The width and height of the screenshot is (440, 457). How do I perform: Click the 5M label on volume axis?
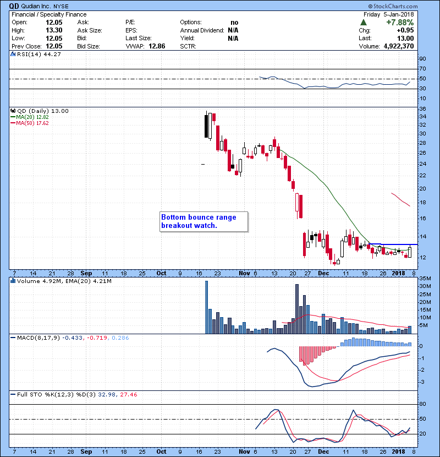pos(424,325)
